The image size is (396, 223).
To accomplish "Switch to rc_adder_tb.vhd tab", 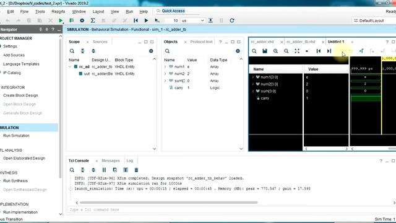I will click(301, 42).
